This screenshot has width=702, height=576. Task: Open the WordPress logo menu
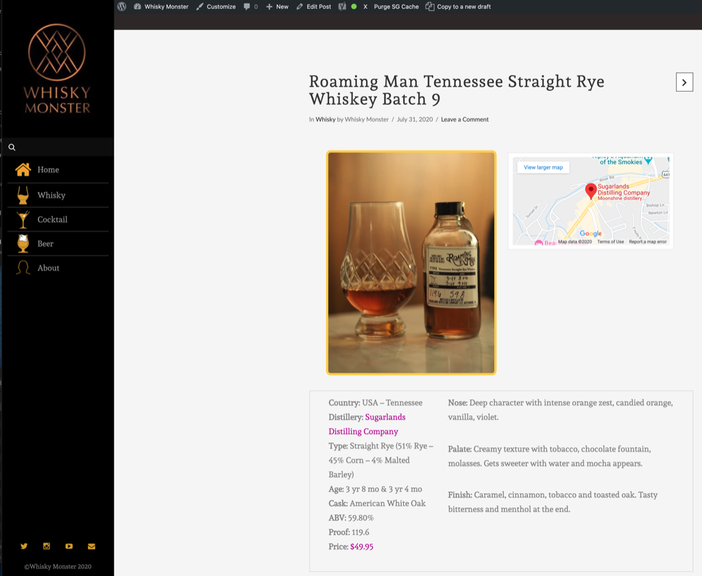tap(122, 7)
